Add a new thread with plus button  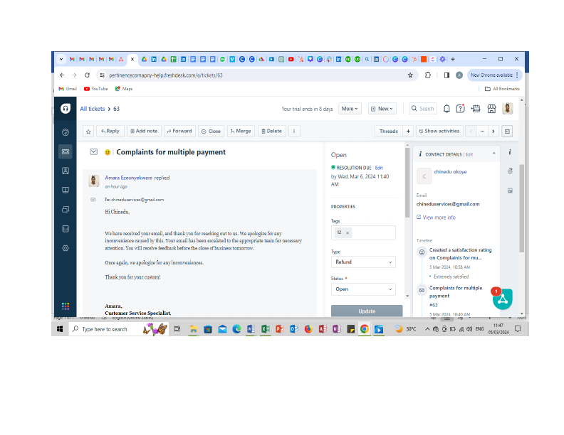tap(408, 131)
